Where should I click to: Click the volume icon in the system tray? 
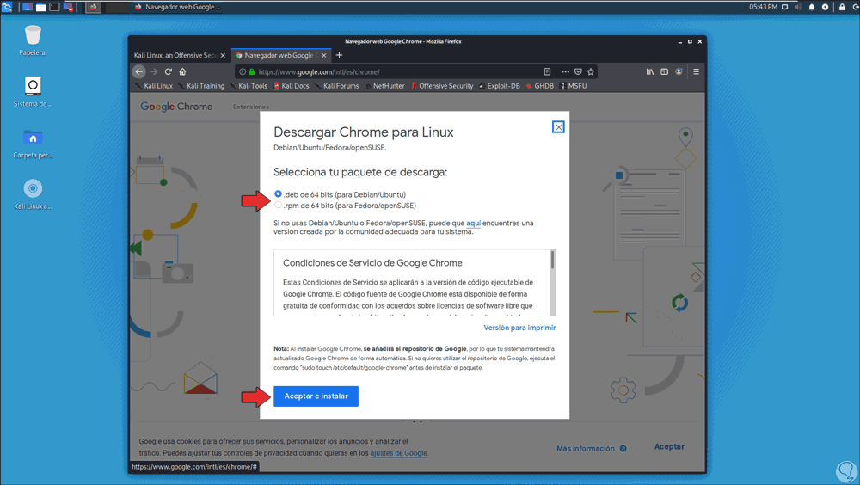tap(798, 7)
